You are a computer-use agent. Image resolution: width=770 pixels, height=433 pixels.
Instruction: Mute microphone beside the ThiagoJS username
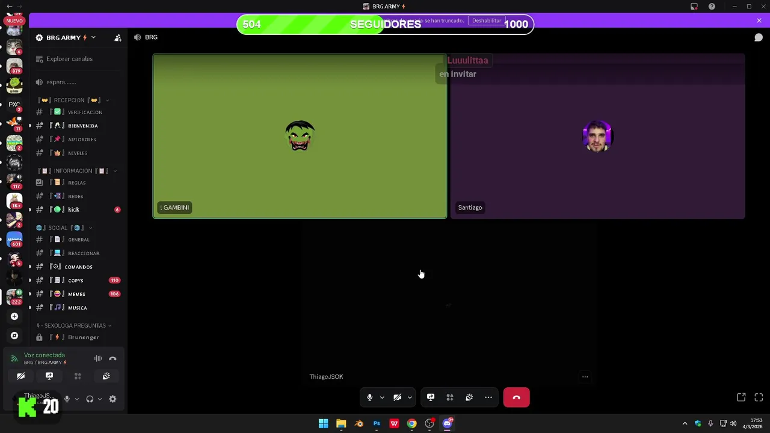(x=67, y=399)
